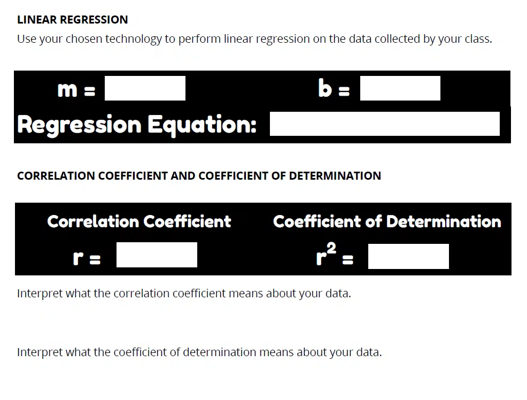This screenshot has height=400, width=527.
Task: Select the Regression Equation answer field
Action: point(384,124)
